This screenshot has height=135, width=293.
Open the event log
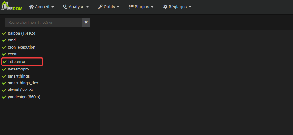pyautogui.click(x=13, y=54)
